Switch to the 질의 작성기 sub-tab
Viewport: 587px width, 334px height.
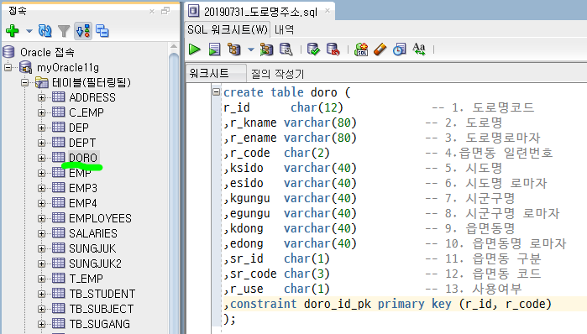coord(277,73)
